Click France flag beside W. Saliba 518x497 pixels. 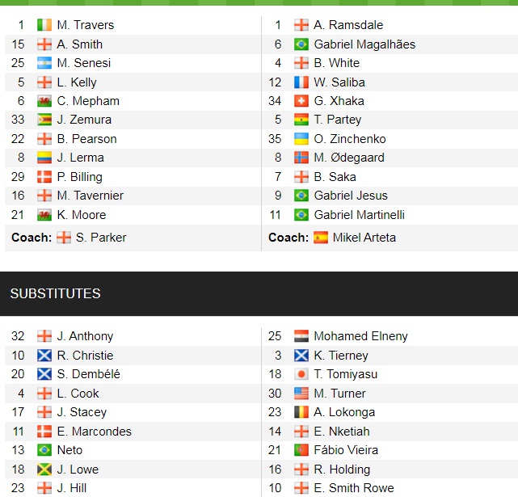(301, 82)
